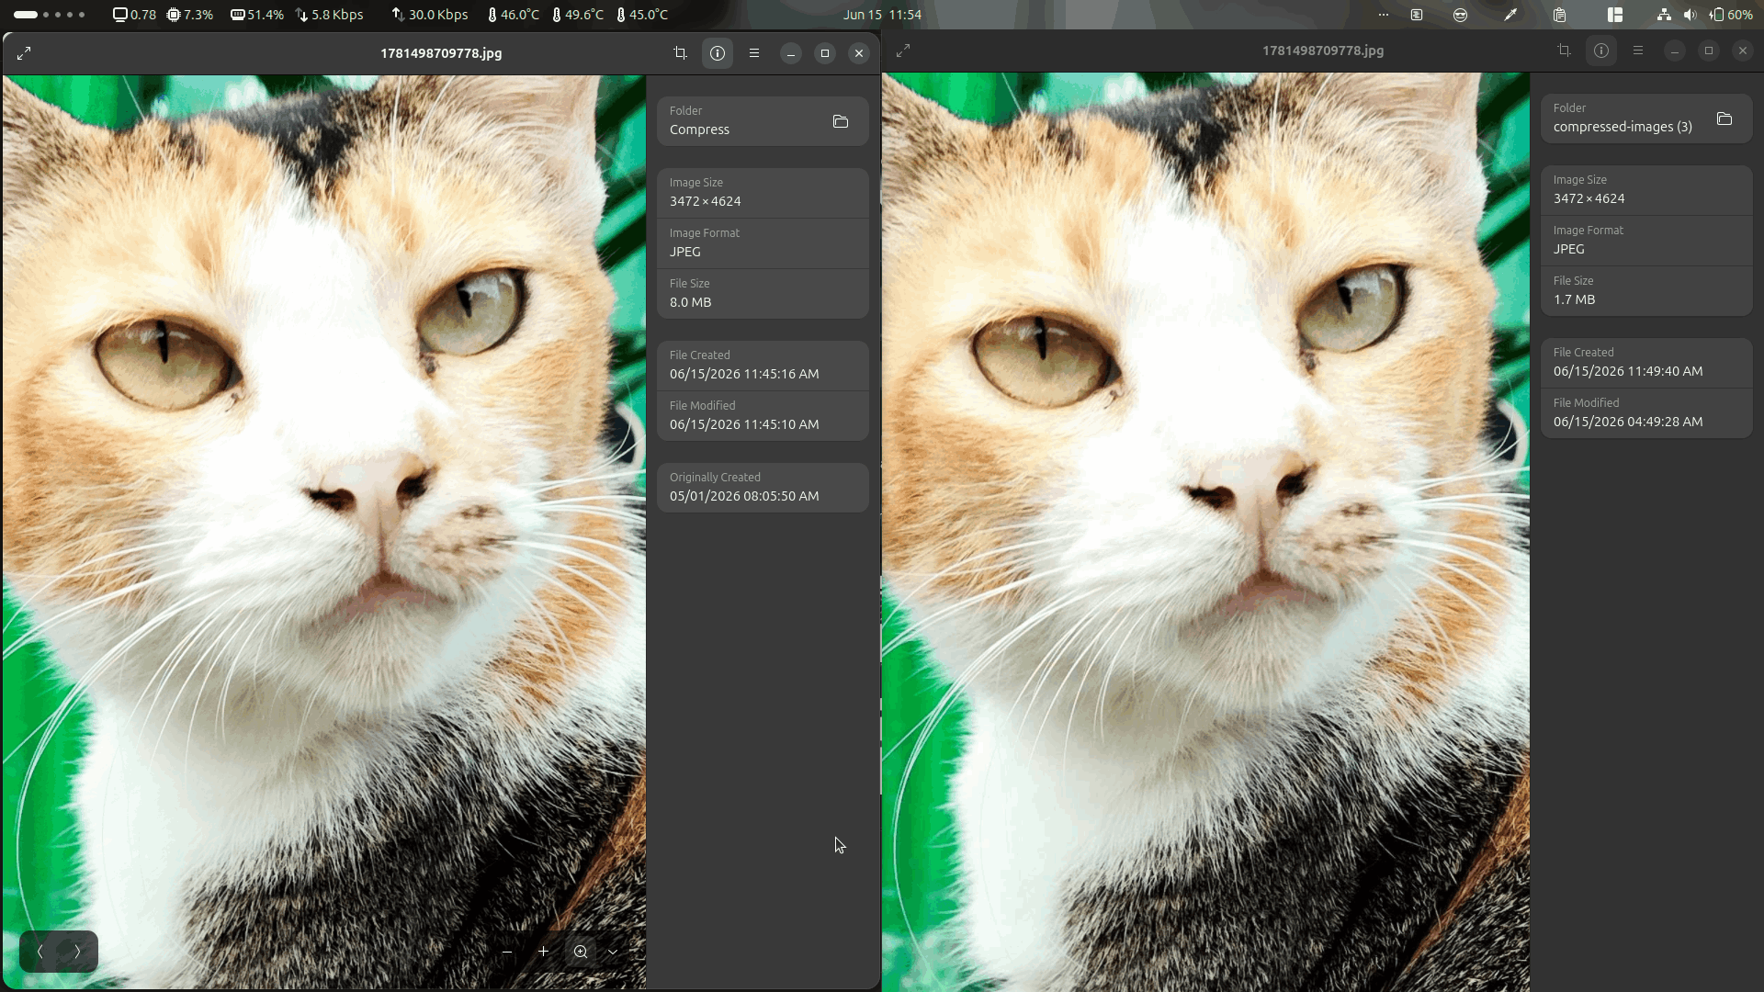Click the 0.78 system load indicator

tap(134, 15)
